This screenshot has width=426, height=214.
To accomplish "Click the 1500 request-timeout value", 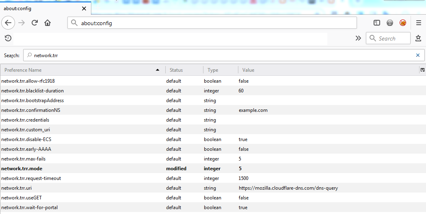I will click(x=243, y=178).
